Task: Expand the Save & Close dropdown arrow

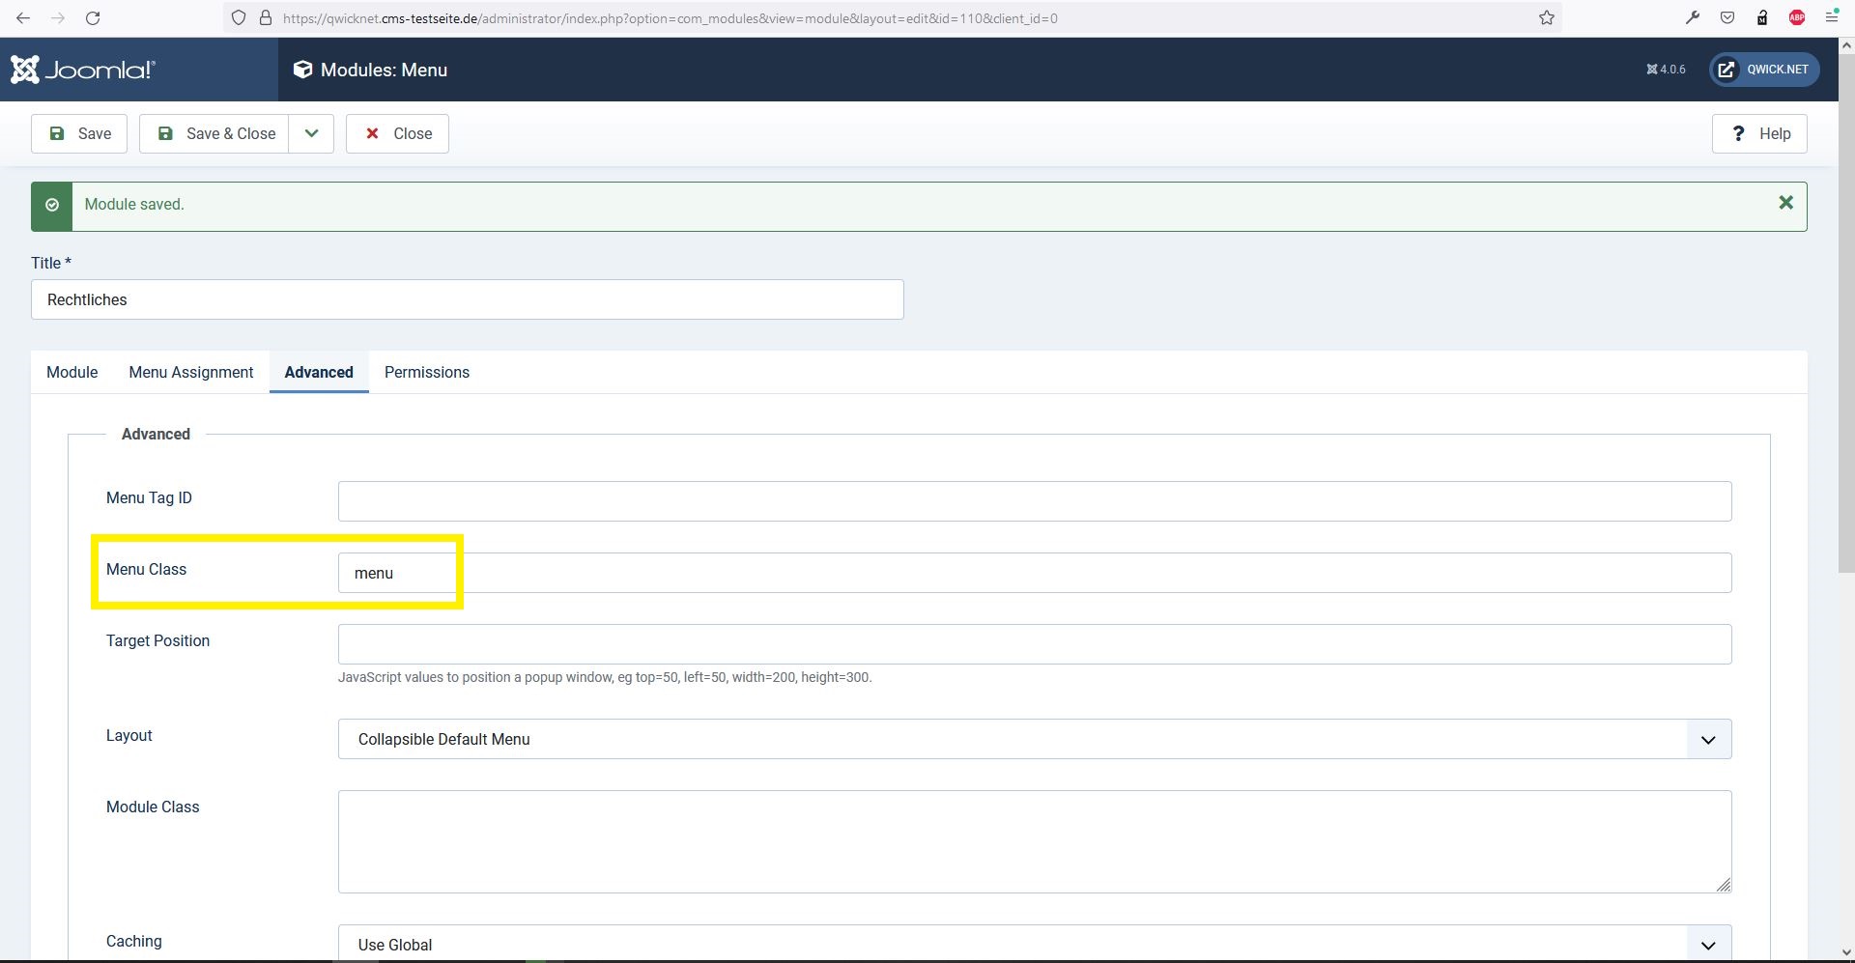Action: click(x=311, y=133)
